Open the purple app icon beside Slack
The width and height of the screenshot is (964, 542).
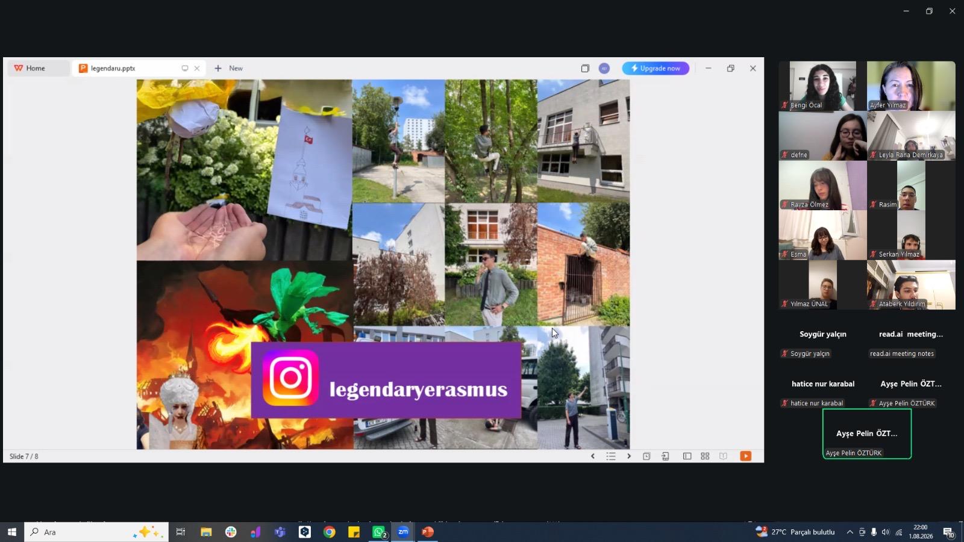point(255,532)
